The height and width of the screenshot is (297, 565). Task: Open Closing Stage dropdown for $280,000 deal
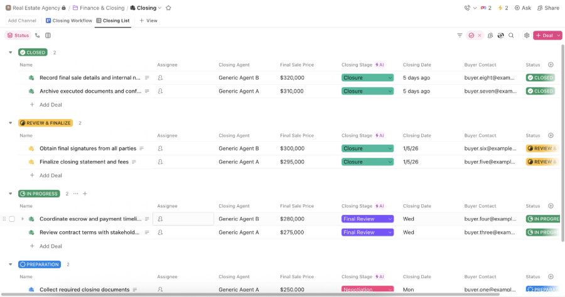coord(367,219)
